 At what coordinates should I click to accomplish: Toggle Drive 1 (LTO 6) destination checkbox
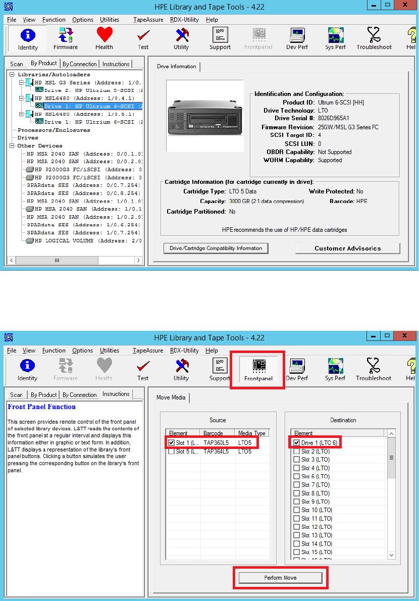point(296,443)
